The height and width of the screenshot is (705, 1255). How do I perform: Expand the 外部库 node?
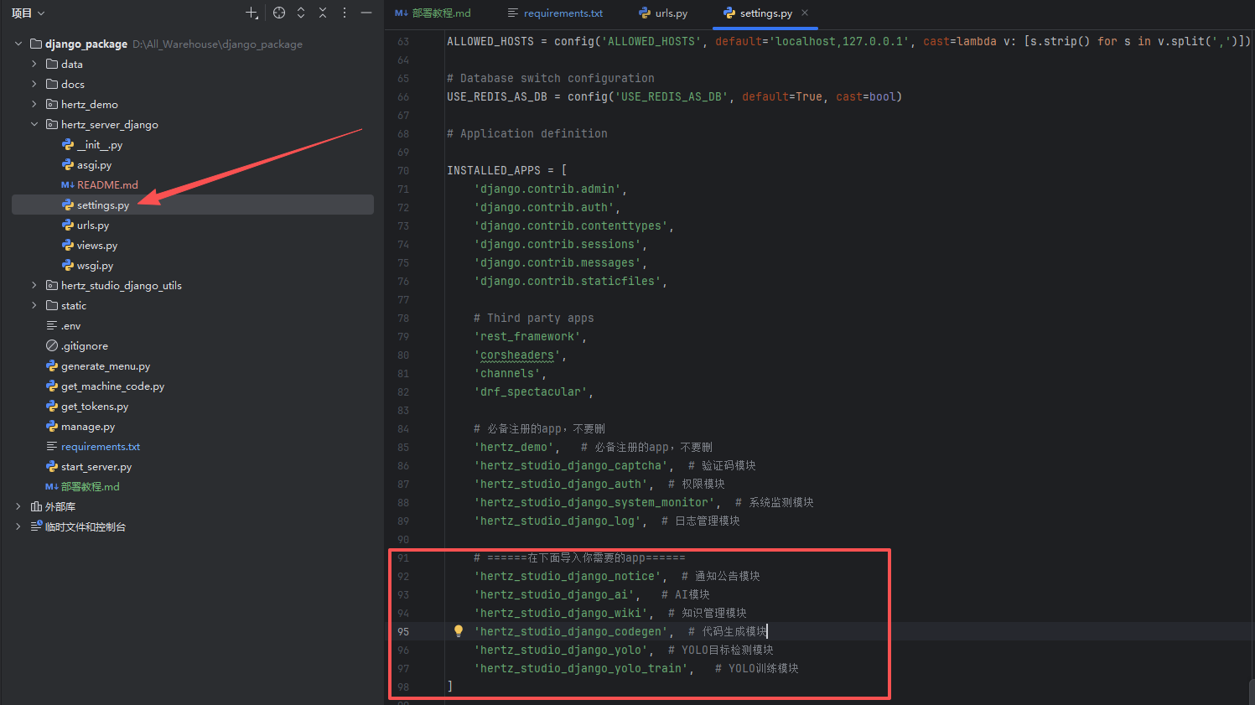point(18,506)
